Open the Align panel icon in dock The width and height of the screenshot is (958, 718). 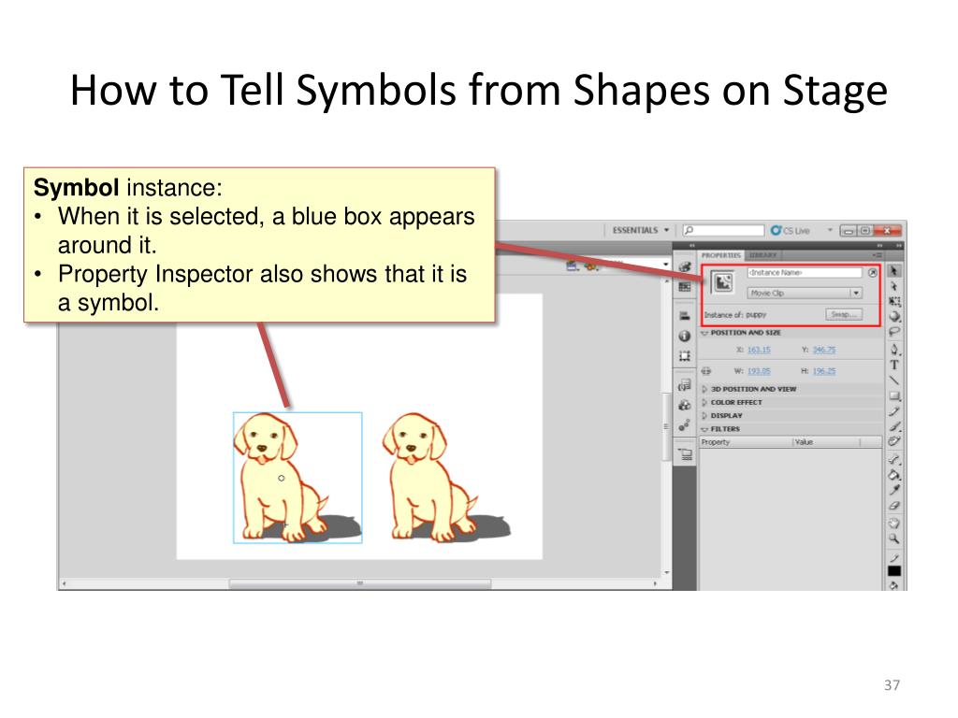[x=685, y=316]
